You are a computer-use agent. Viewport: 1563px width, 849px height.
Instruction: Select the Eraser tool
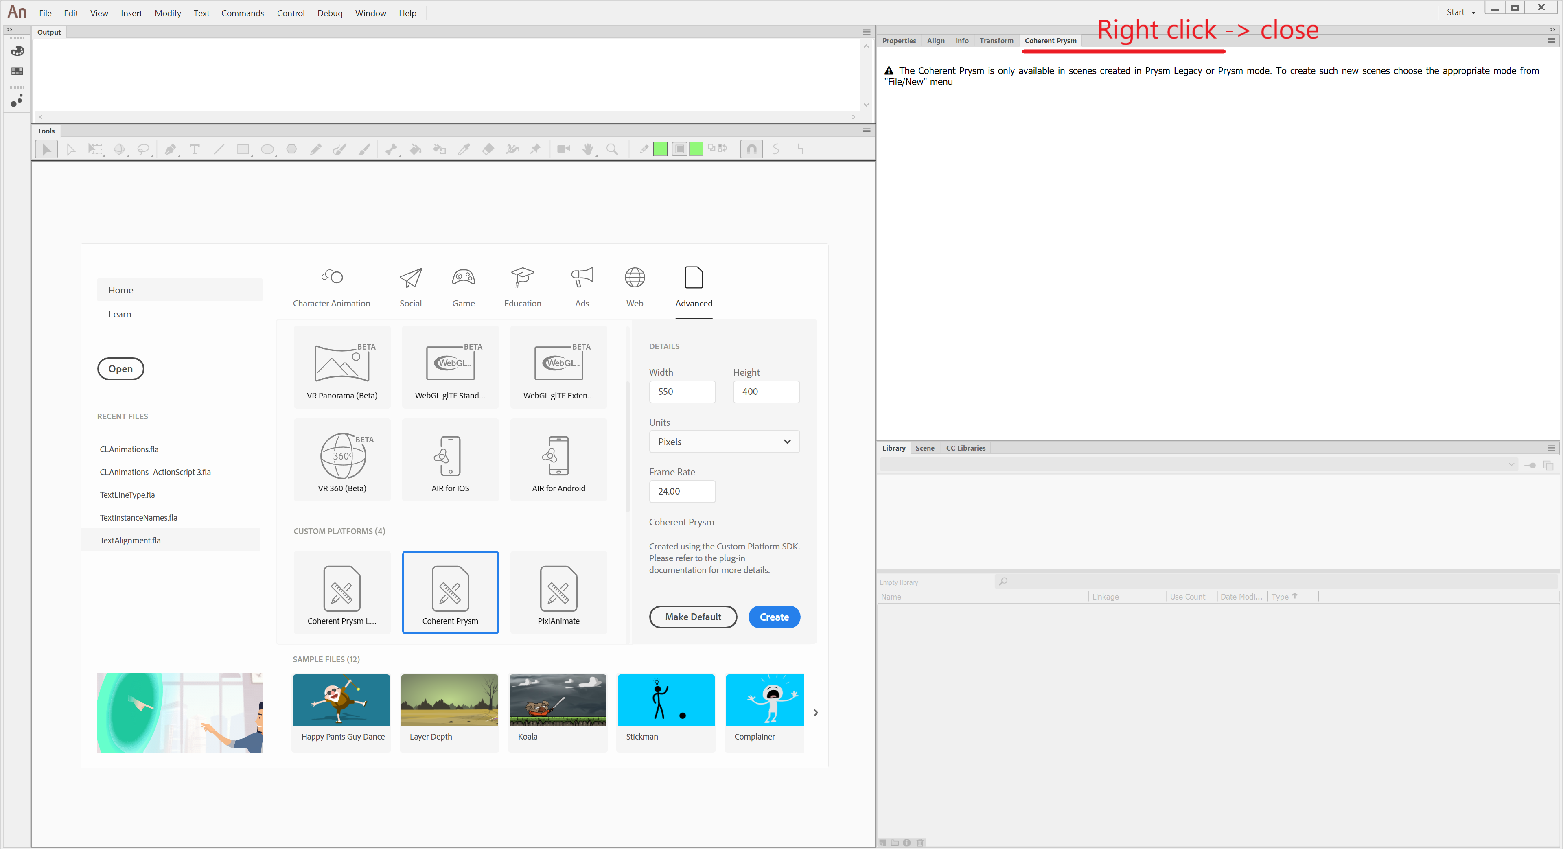tap(488, 149)
